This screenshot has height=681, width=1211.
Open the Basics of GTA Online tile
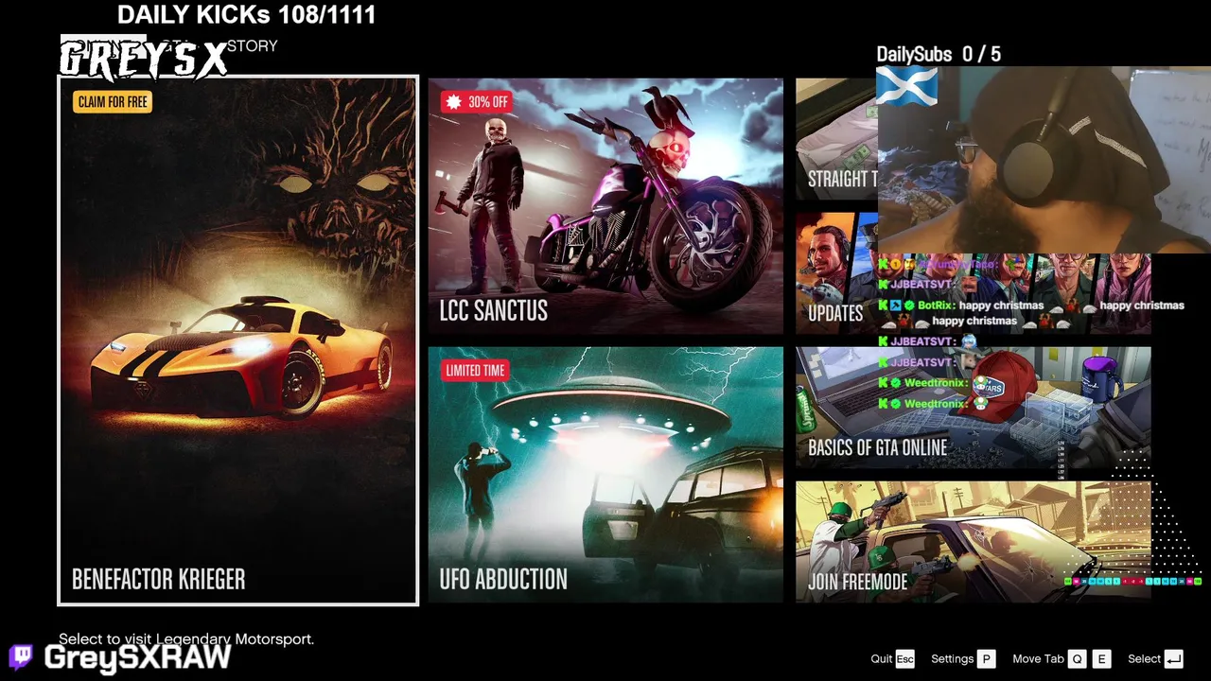tap(973, 408)
